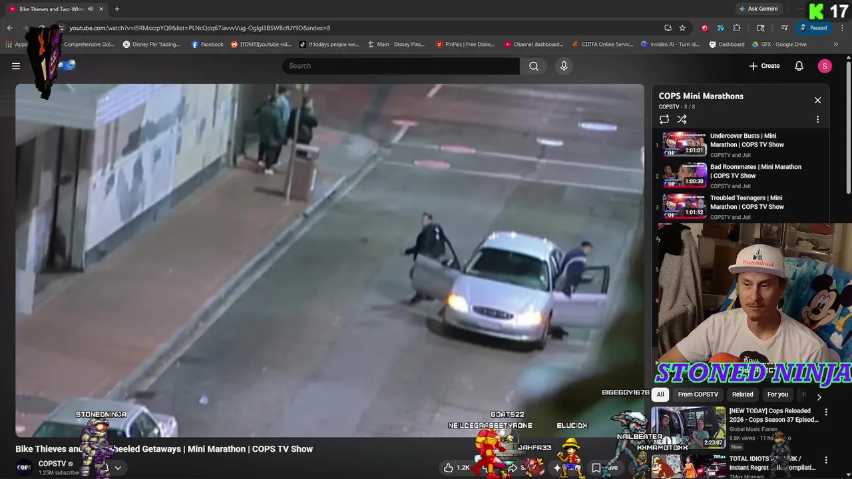Open the PinPics | Free Disne... bookmark
This screenshot has width=852, height=479.
coord(465,45)
